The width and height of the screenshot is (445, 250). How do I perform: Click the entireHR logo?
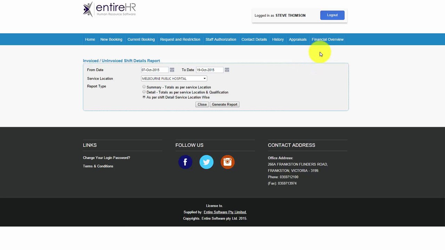coord(110,9)
